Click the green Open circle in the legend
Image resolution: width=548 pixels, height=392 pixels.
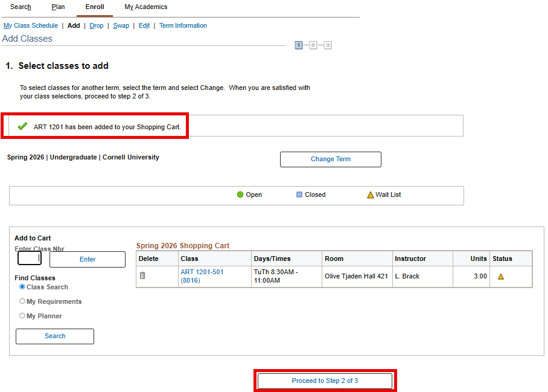[240, 194]
